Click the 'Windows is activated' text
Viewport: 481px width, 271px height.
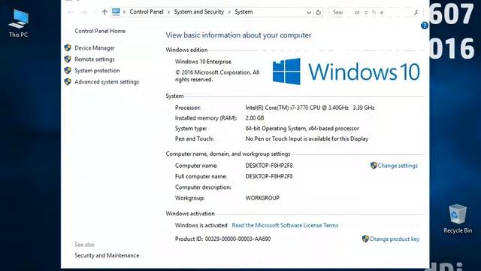pos(201,225)
